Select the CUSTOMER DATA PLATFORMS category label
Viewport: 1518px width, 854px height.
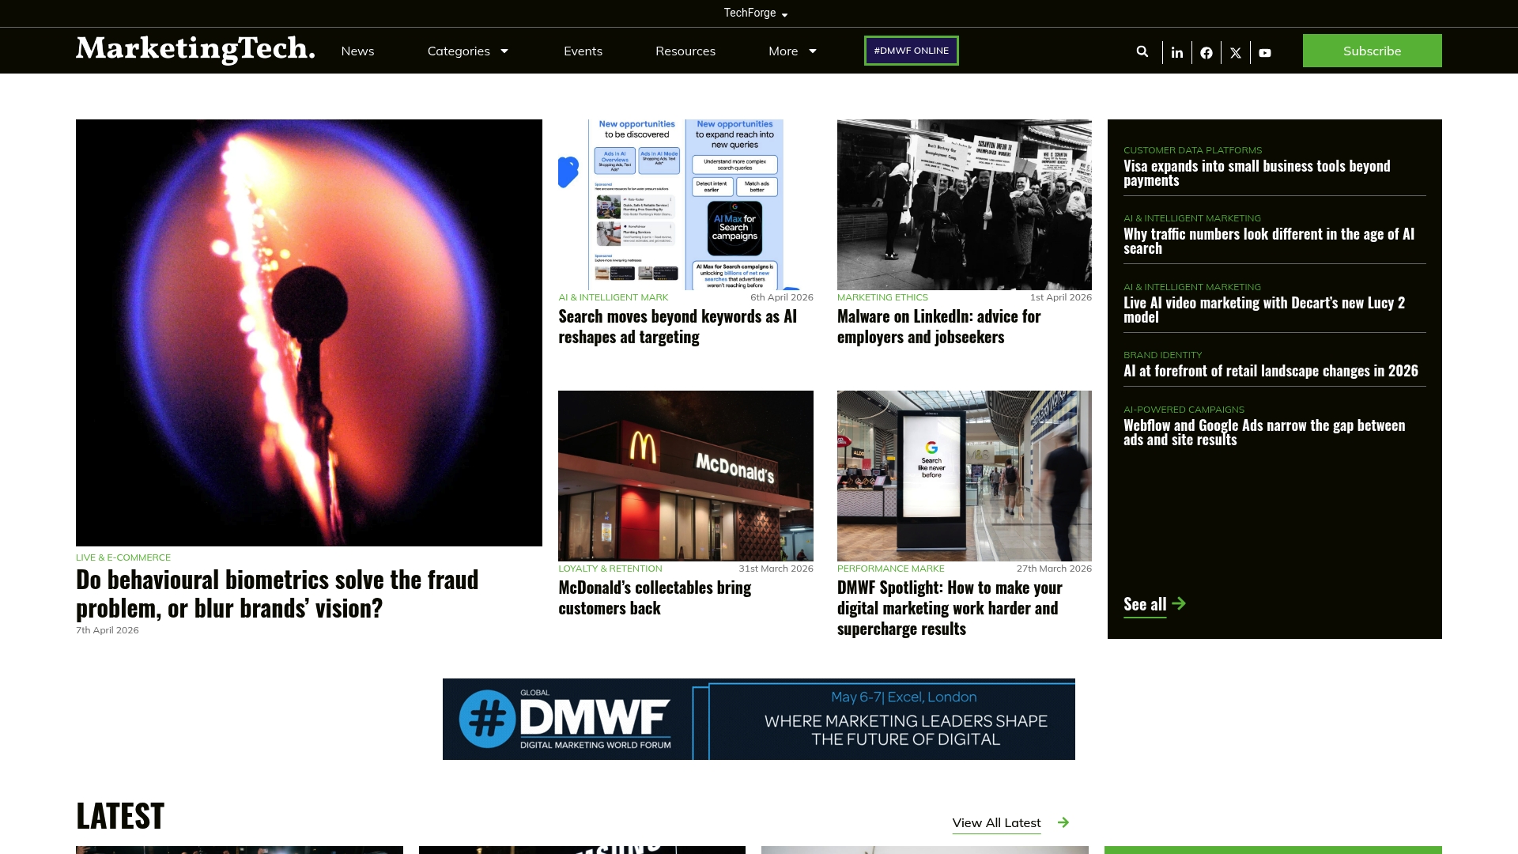click(x=1192, y=150)
